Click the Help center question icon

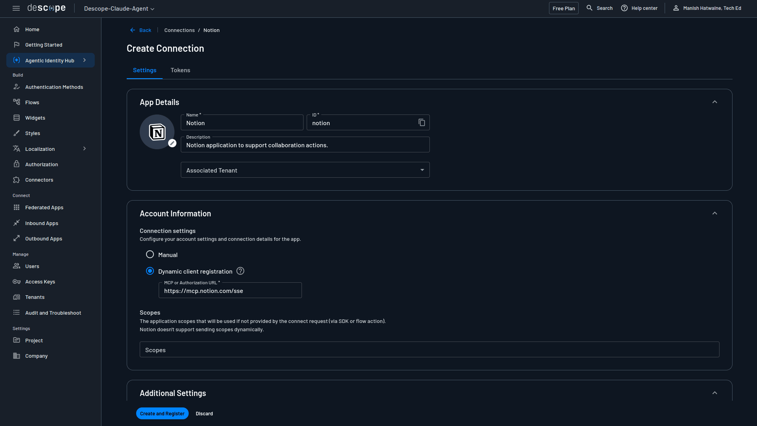tap(624, 8)
